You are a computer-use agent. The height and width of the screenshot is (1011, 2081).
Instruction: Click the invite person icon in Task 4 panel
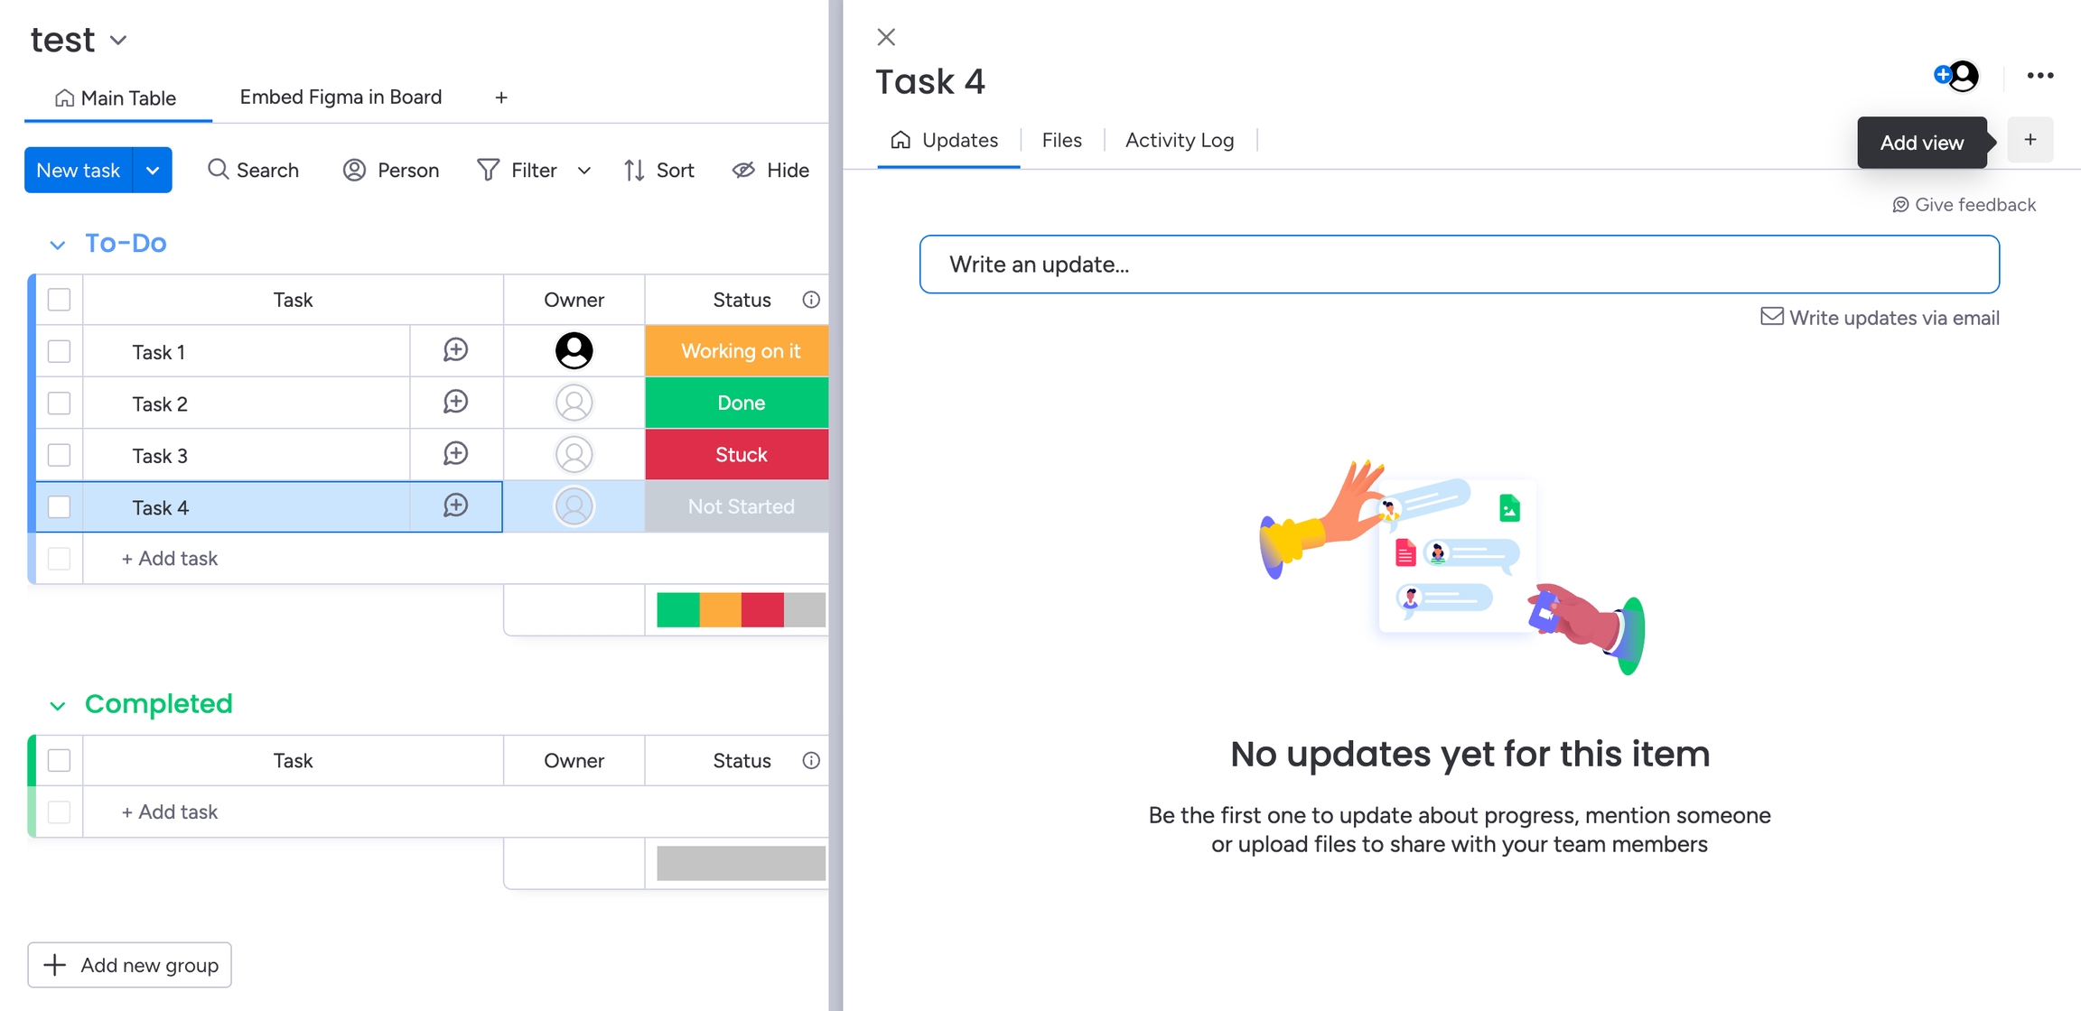pos(1956,76)
